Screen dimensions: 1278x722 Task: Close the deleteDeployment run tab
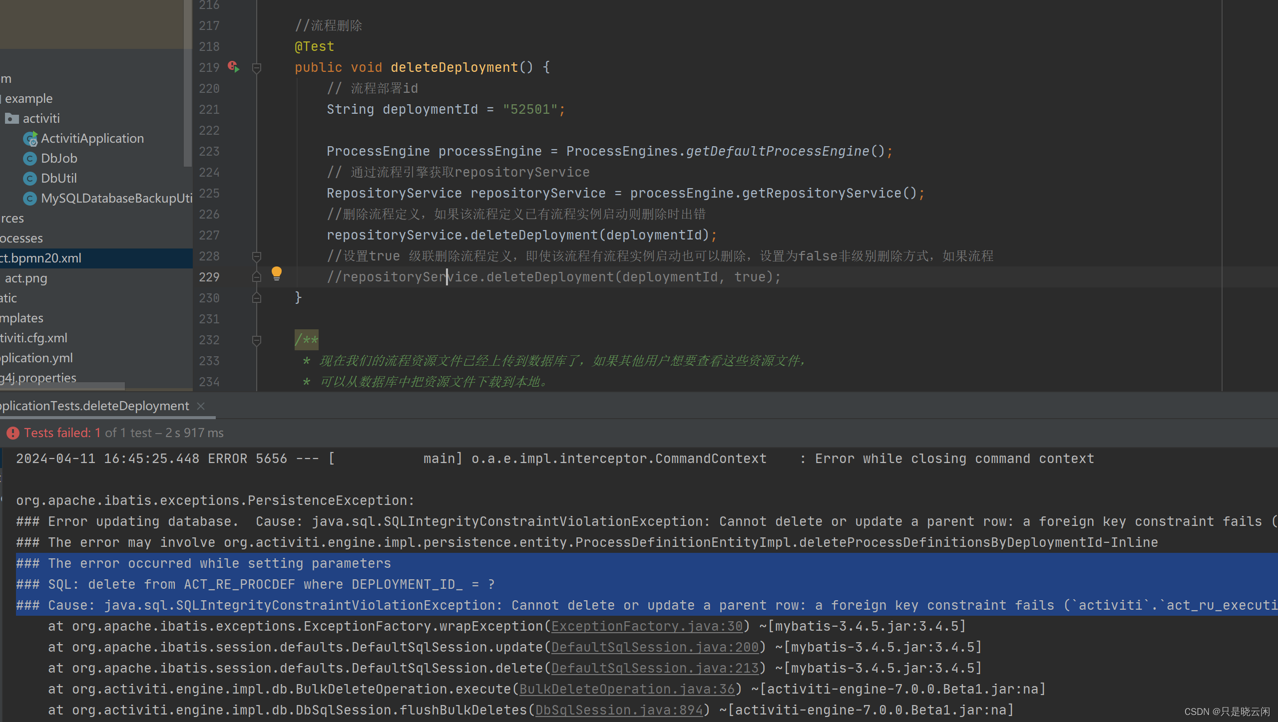pyautogui.click(x=201, y=406)
